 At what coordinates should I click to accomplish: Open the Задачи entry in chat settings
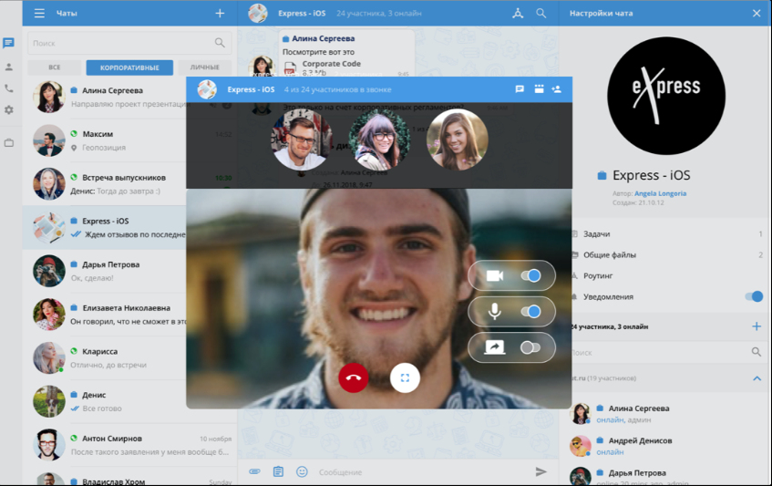tap(667, 234)
